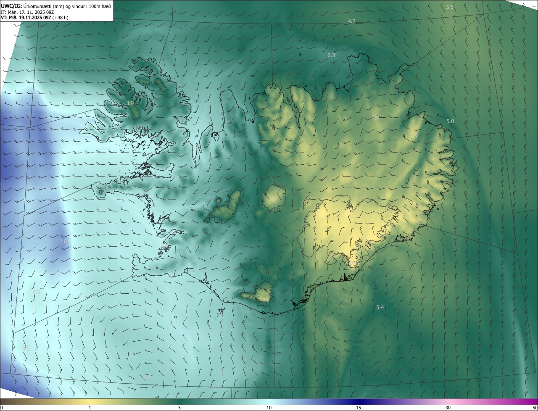Click the 3.5 value label
Viewport: 538px width, 411px height.
pyautogui.click(x=450, y=7)
